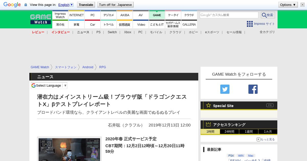Go to the クラウド category in the nav bar
307x161 pixels.
click(x=176, y=32)
